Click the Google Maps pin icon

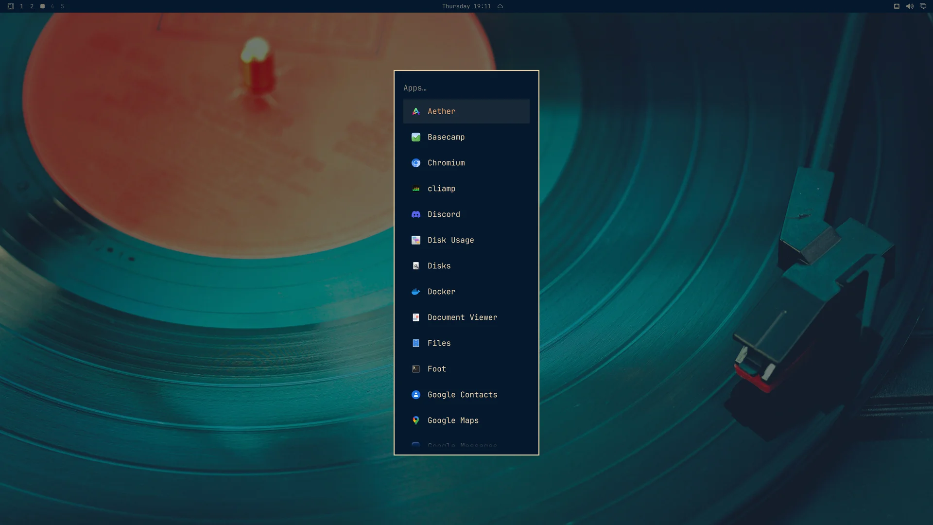point(416,420)
